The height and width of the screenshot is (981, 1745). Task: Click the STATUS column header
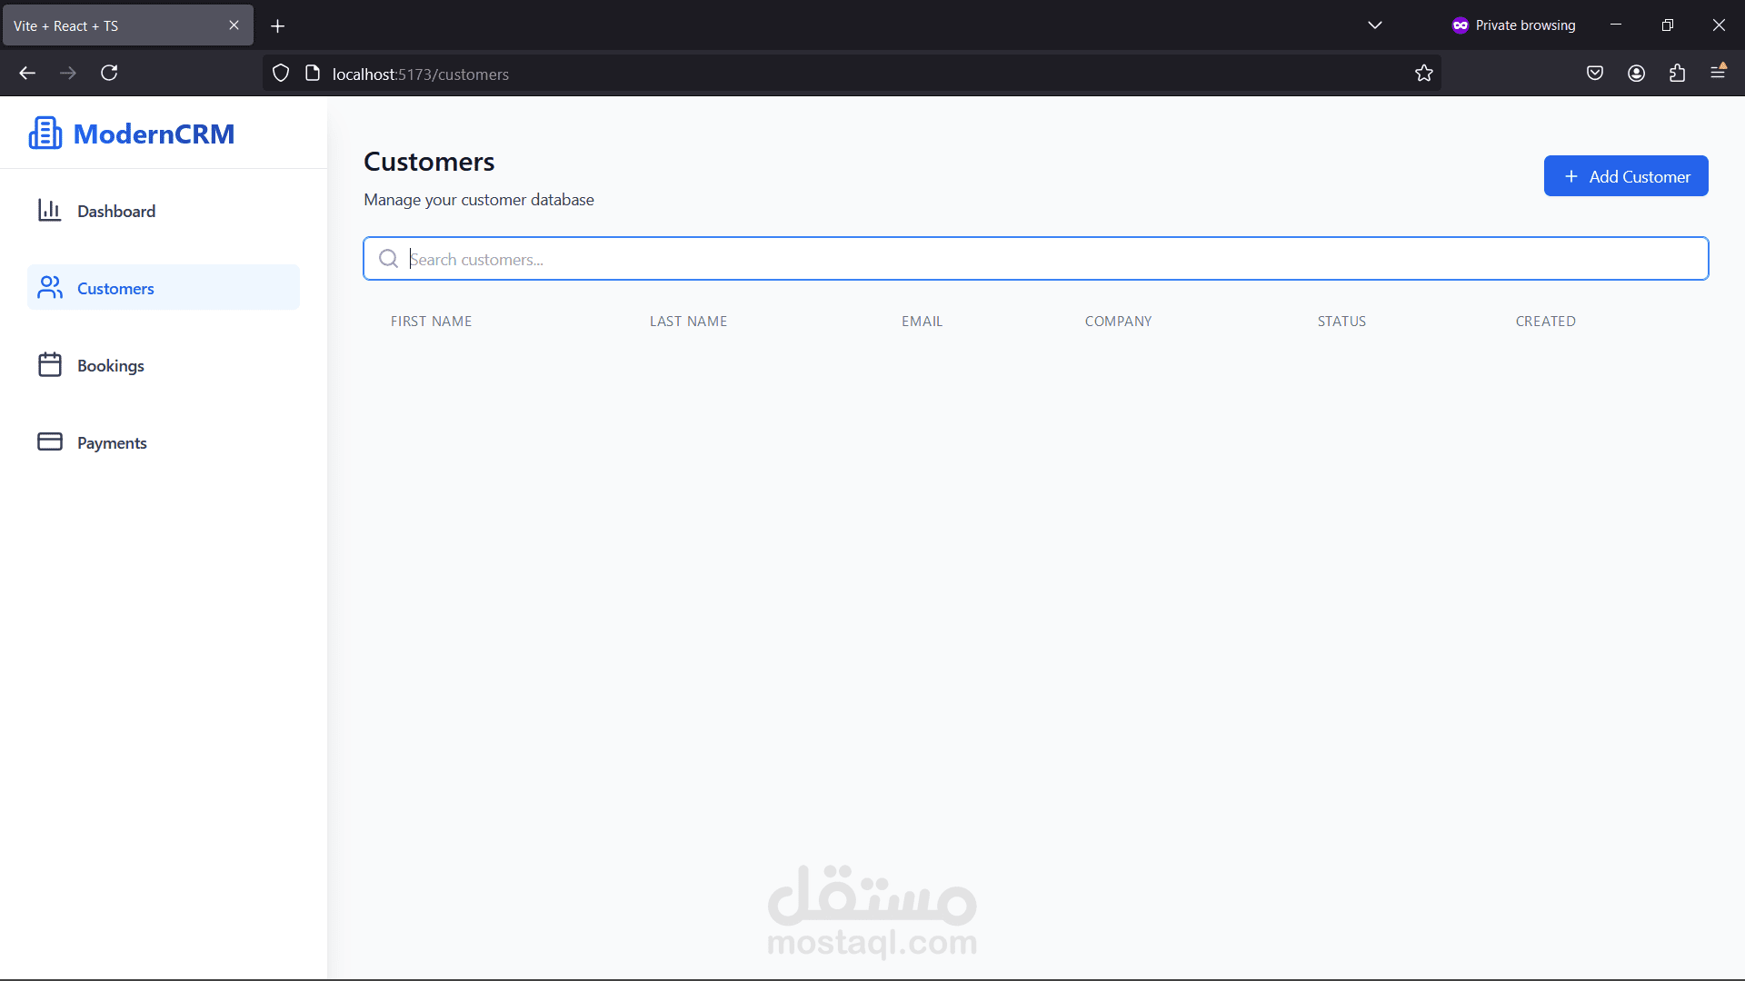(1341, 322)
